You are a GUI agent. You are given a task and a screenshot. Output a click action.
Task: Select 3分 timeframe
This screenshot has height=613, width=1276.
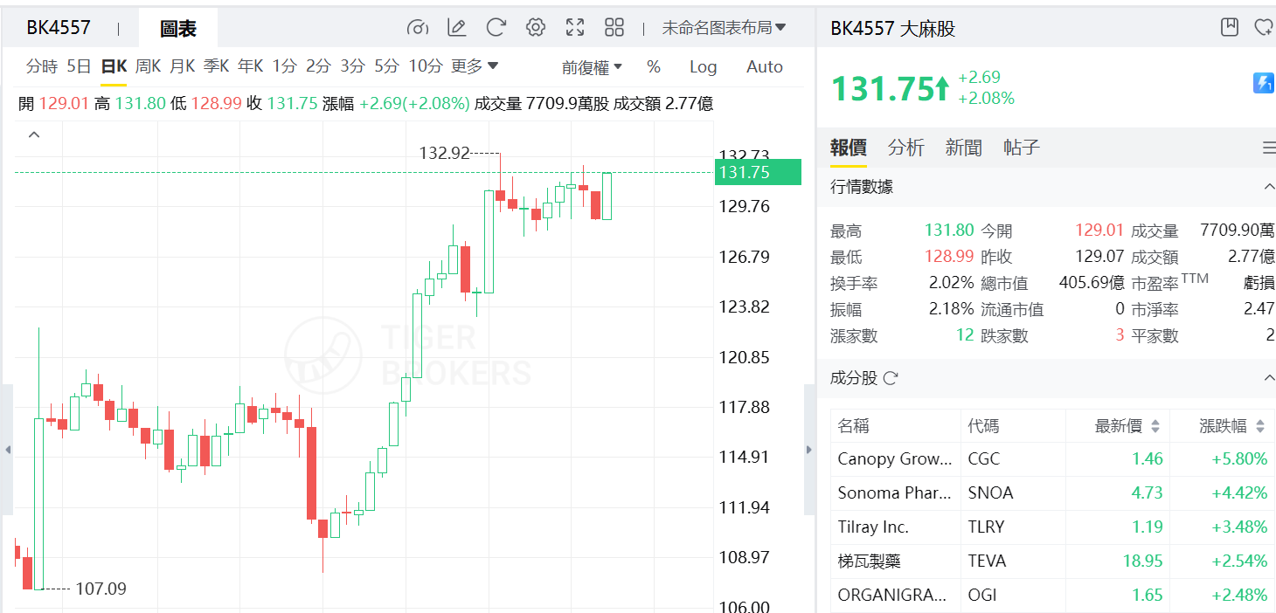pos(353,66)
